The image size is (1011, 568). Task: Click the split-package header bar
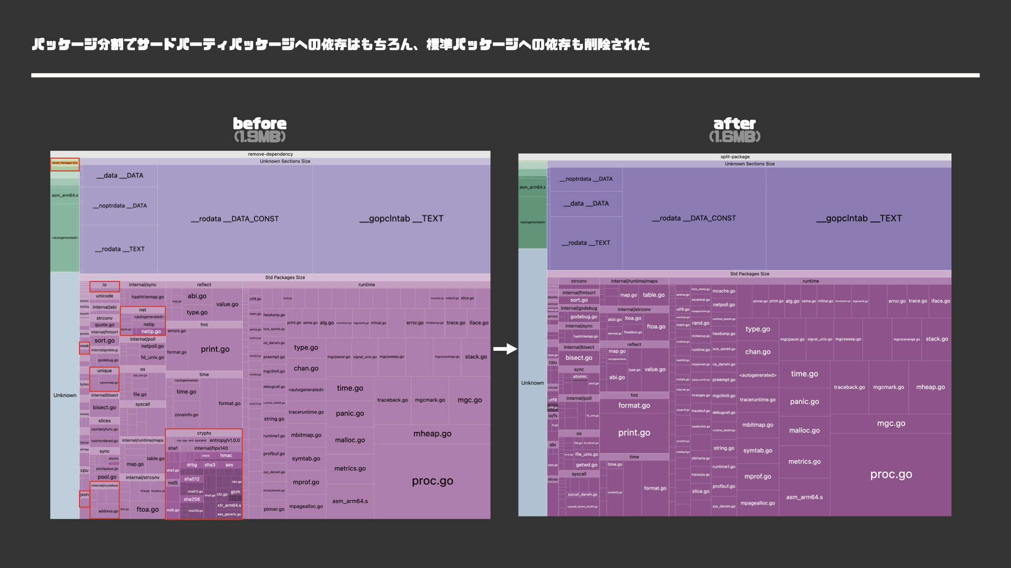click(735, 157)
